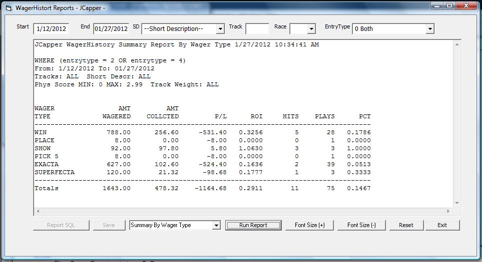Click the SHOW ROI value 1.0630
Screen dimensions: 482x262
251,148
